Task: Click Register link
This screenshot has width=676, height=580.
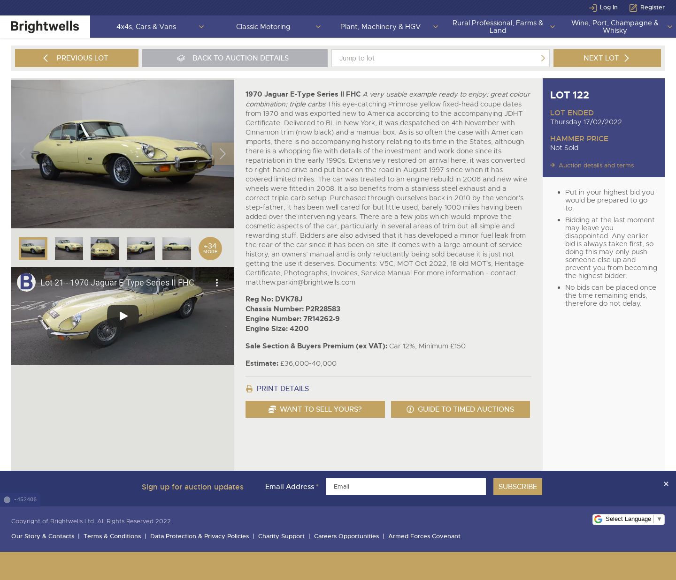Action: (x=653, y=8)
